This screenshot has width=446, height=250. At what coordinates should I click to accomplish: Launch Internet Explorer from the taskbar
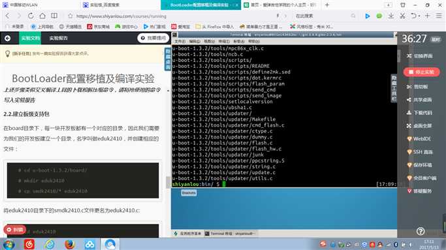(50, 244)
